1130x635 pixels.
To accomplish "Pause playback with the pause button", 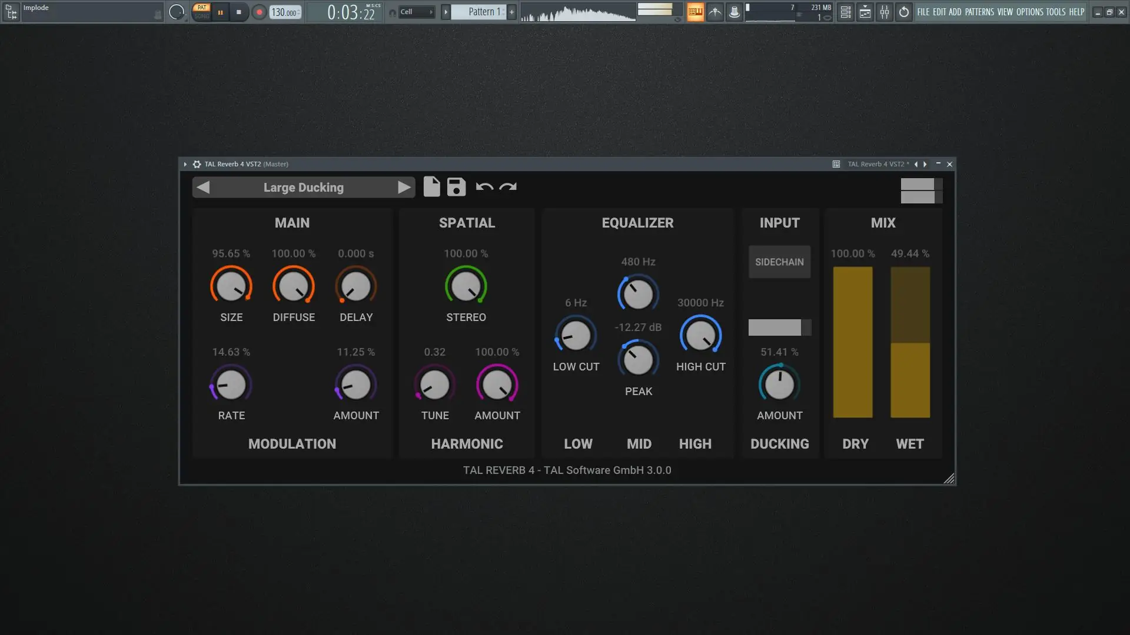I will pyautogui.click(x=220, y=12).
